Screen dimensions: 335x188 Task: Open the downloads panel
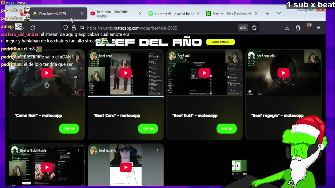coord(287,28)
